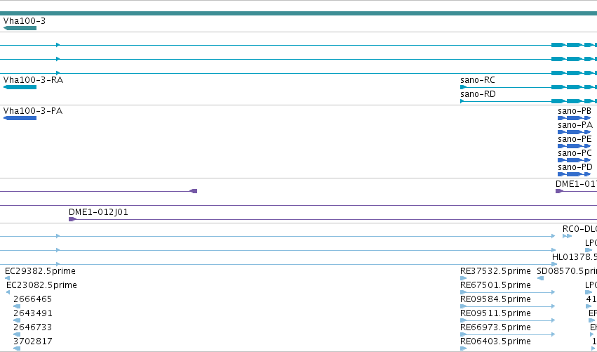597x352 pixels.
Task: Select EST 2666465
Action: click(x=32, y=299)
